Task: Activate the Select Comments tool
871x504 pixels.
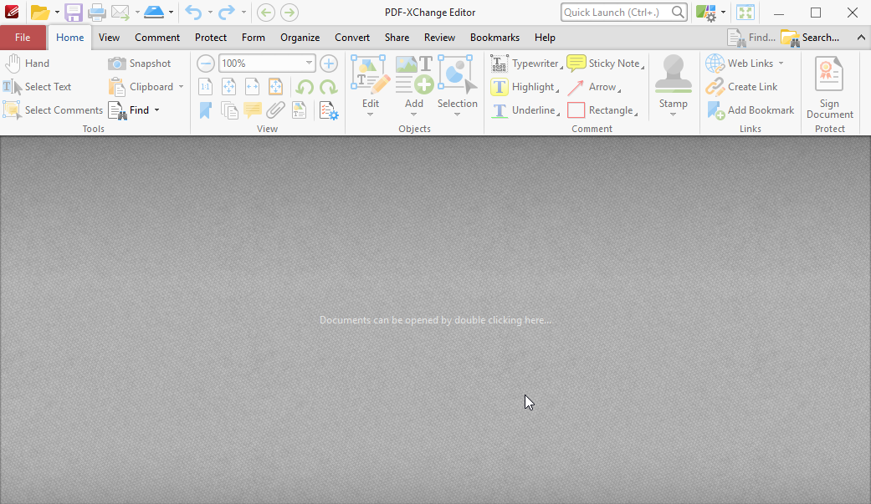Action: point(53,109)
